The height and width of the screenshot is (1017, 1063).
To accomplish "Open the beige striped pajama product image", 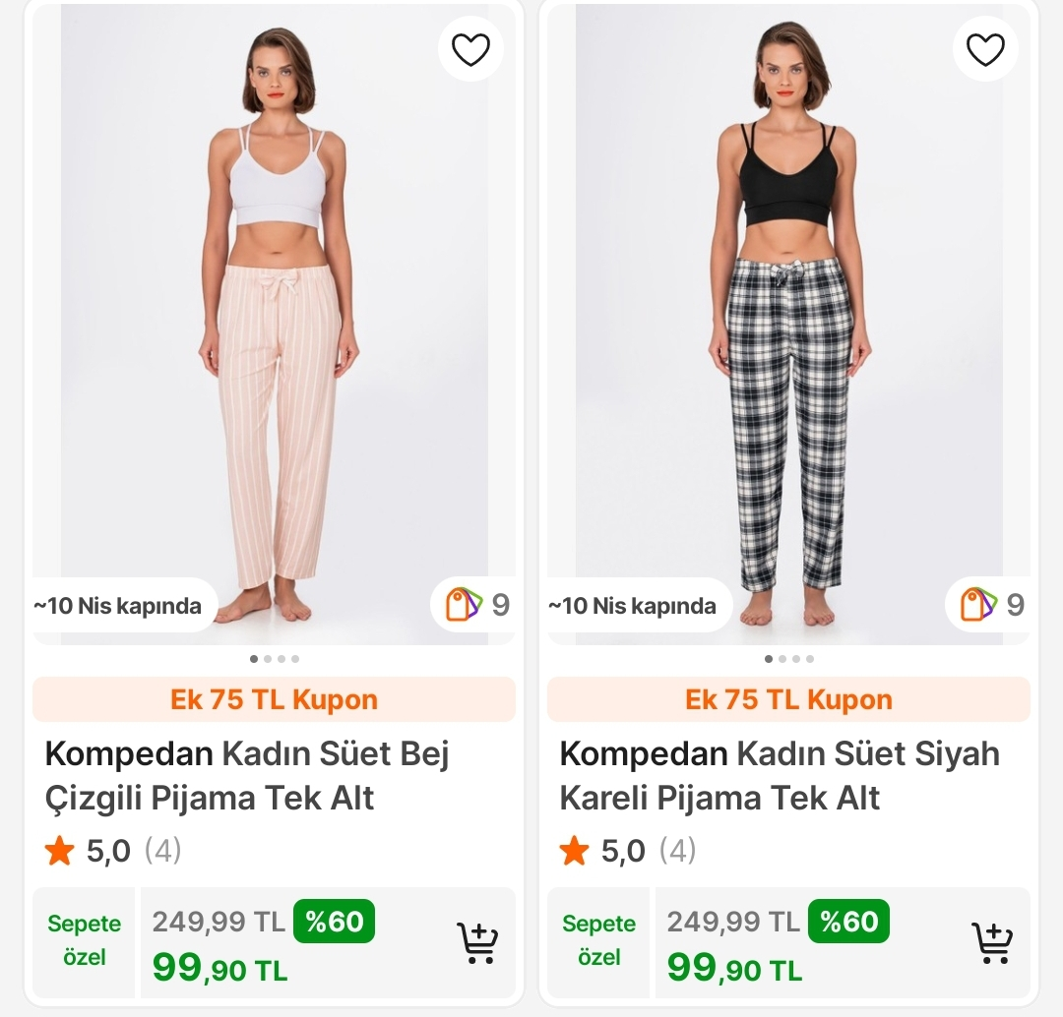I will tap(274, 324).
